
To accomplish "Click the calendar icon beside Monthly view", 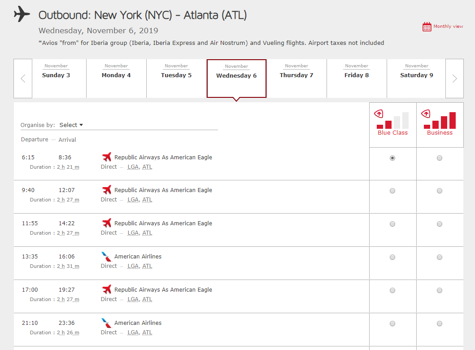I will click(x=427, y=26).
